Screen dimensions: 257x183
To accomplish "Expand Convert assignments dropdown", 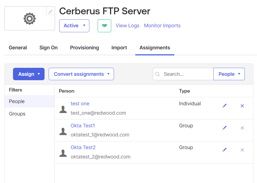I will point(81,74).
